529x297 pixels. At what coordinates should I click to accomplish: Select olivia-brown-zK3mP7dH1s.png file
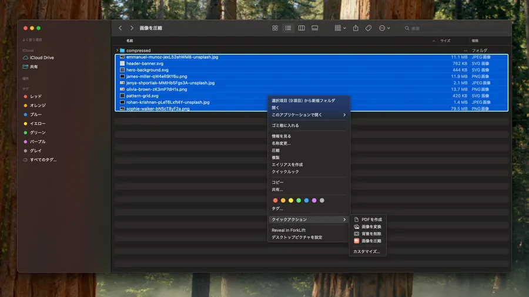click(312, 90)
